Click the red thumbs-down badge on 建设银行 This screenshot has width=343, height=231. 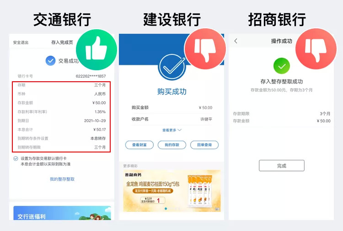click(205, 49)
